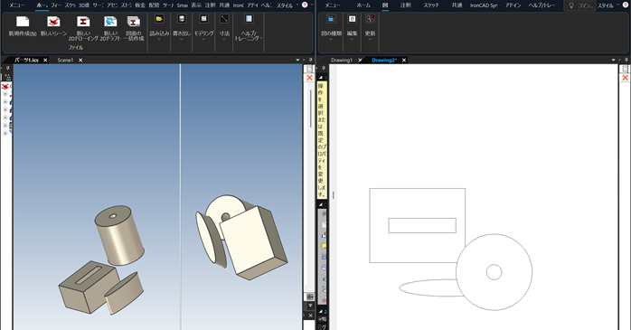This screenshot has width=631, height=330.
Task: Open アドイン tab in drawing window
Action: point(513,5)
